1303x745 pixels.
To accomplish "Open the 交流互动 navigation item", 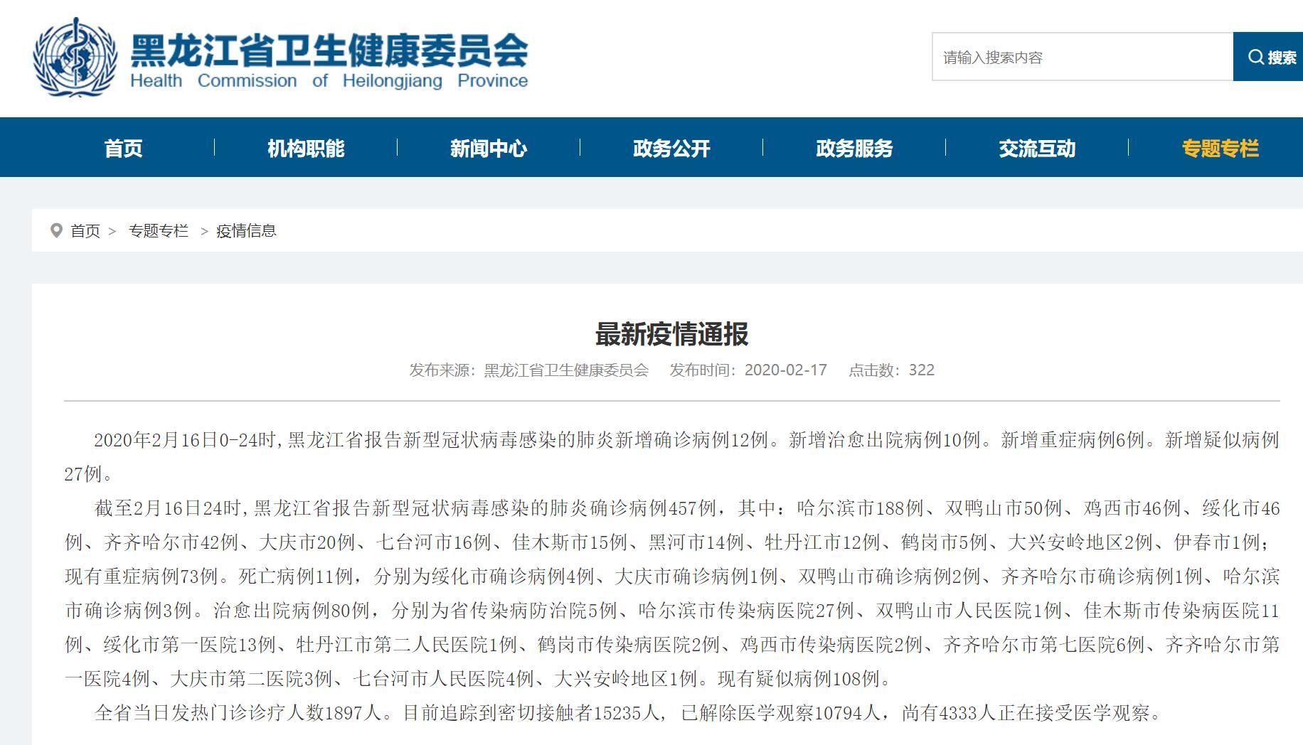I will click(1037, 148).
